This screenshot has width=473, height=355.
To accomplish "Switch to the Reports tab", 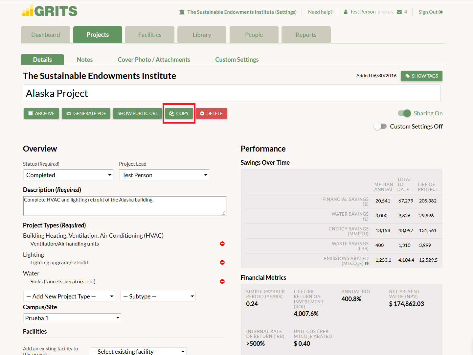I will 306,35.
